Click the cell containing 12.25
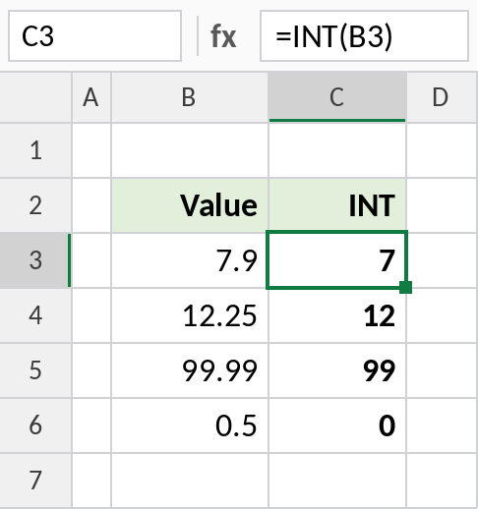 [190, 315]
